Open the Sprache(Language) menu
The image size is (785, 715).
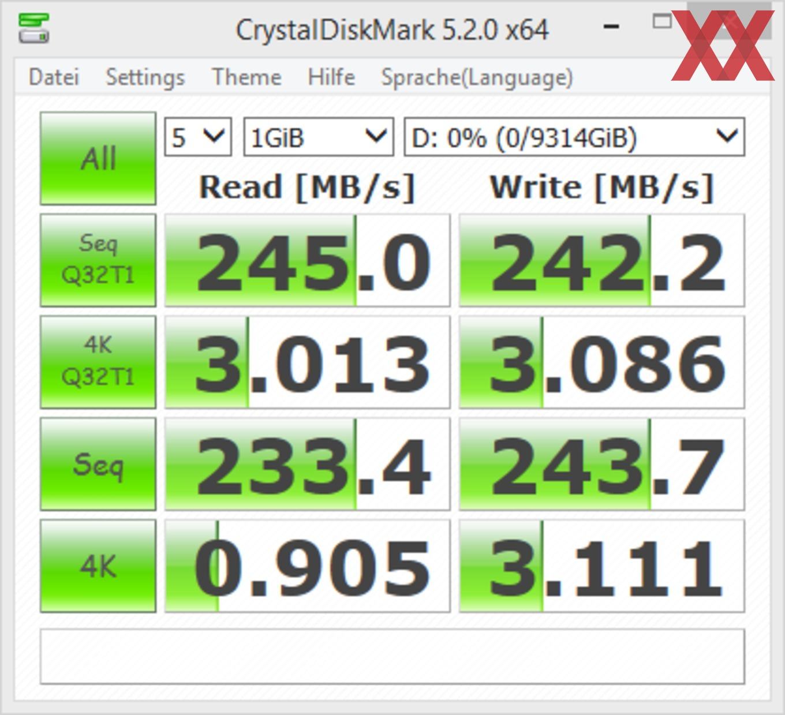point(477,77)
